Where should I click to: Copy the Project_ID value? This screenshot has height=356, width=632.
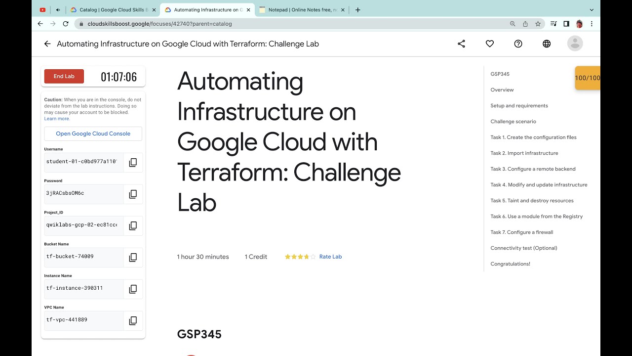coord(133,226)
